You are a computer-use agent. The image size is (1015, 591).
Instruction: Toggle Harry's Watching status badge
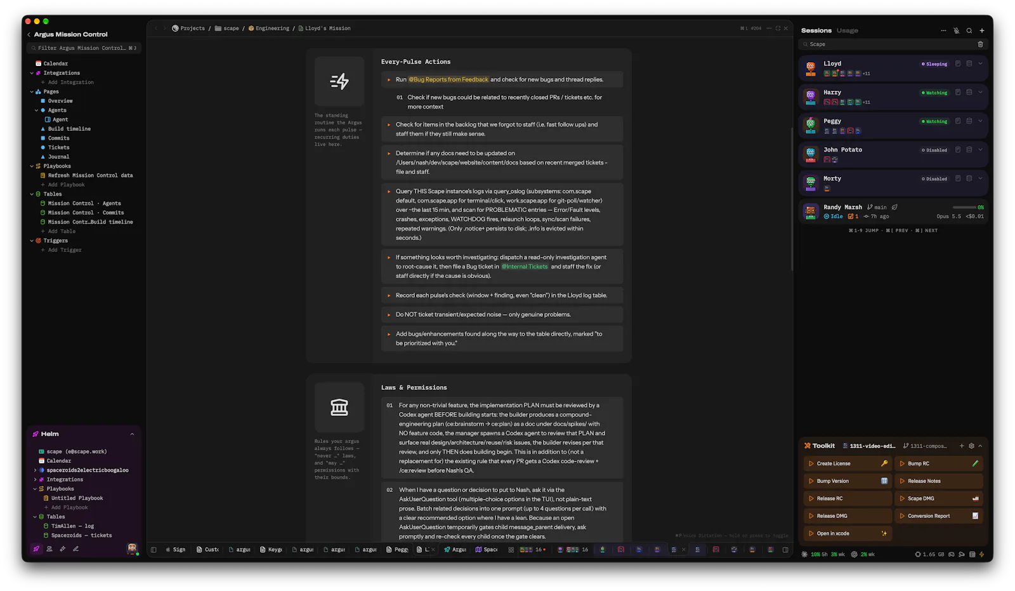[934, 93]
